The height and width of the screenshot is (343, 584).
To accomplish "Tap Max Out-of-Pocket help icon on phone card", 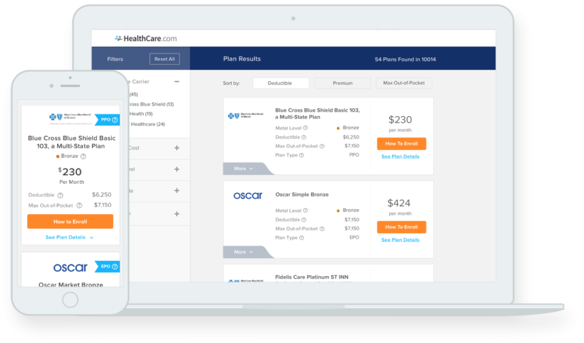I will click(79, 205).
